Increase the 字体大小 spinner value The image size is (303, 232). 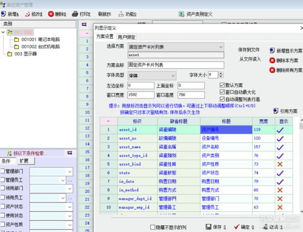221,73
